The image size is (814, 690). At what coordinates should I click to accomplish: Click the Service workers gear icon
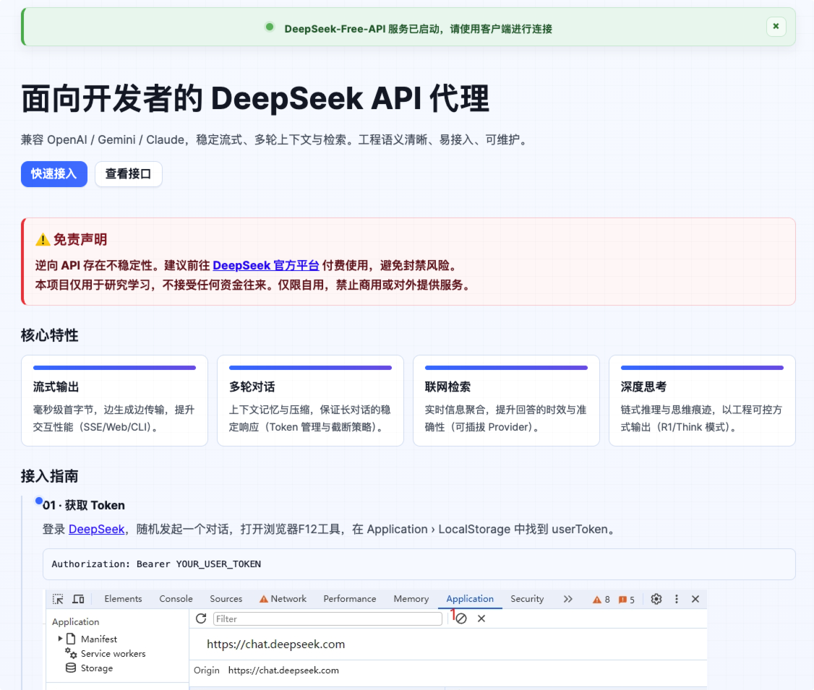pyautogui.click(x=71, y=653)
